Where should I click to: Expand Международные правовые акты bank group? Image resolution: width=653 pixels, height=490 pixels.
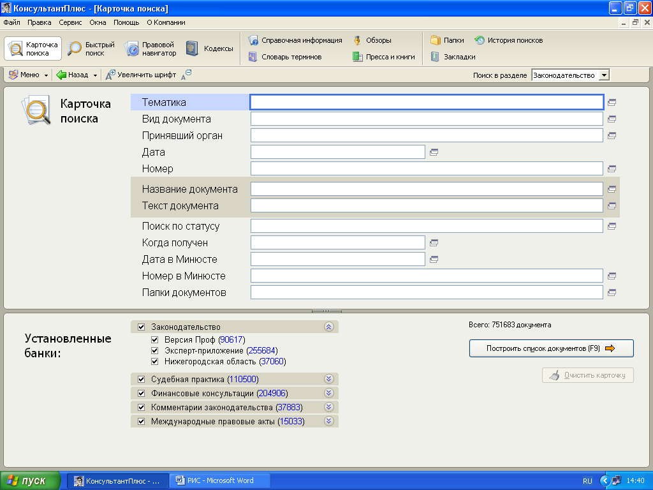tap(328, 421)
